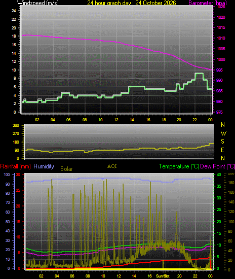Click the 1025 barometer scale value
This screenshot has height=279, width=235.
(221, 7)
